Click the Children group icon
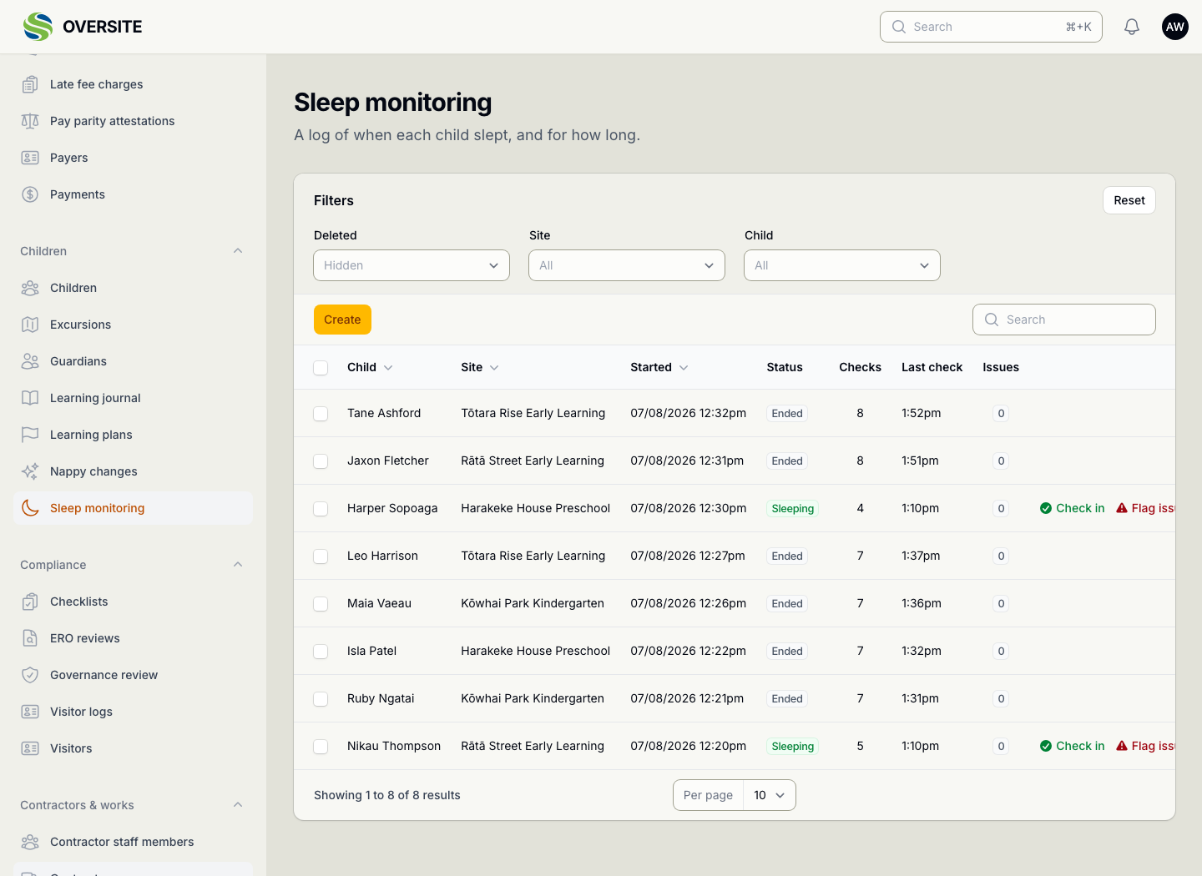The height and width of the screenshot is (876, 1202). click(30, 288)
